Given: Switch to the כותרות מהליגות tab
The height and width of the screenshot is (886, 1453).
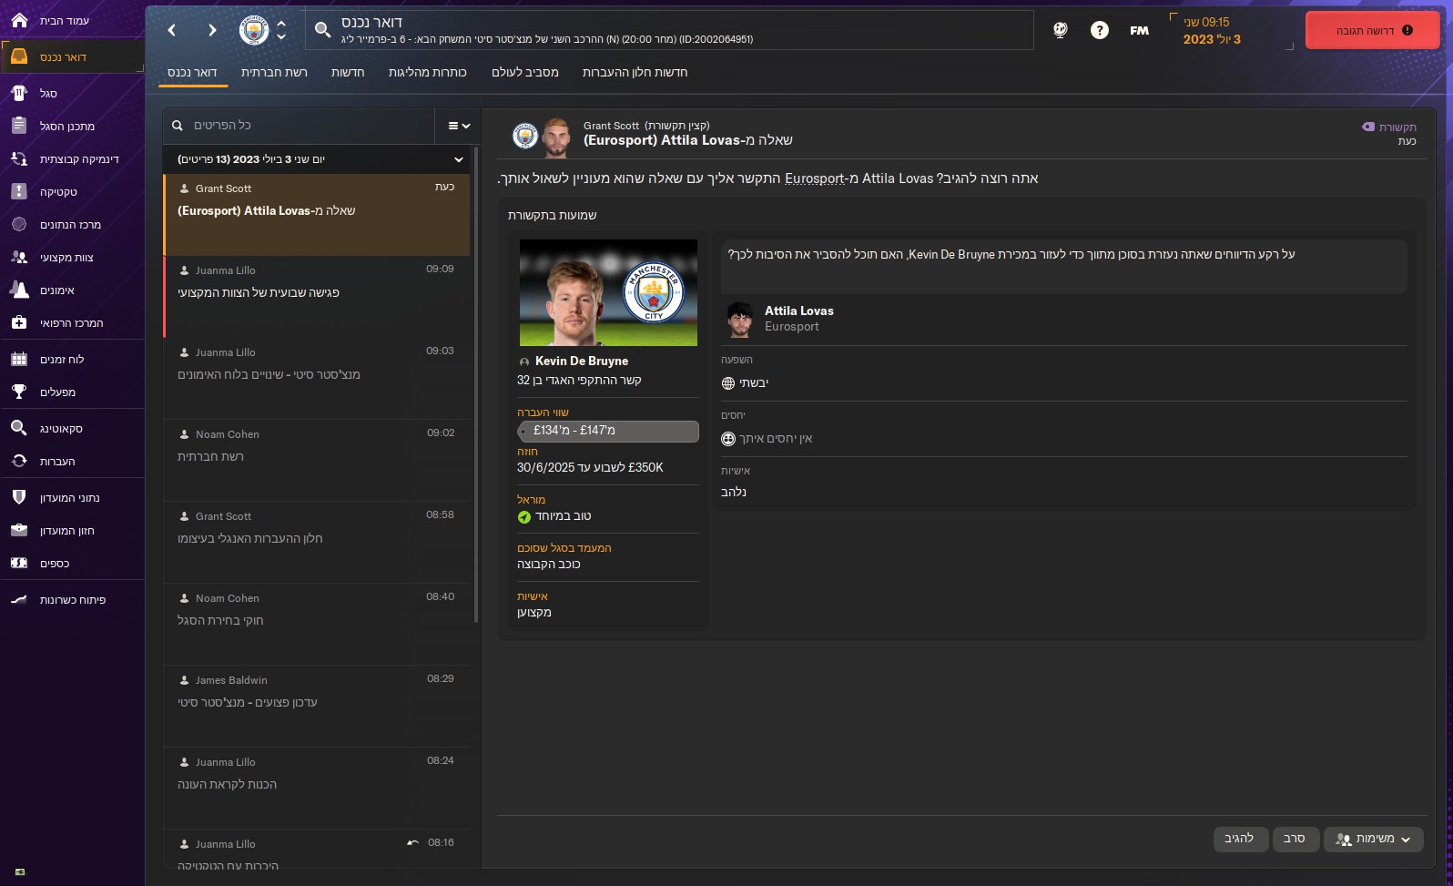Looking at the screenshot, I should pos(428,72).
